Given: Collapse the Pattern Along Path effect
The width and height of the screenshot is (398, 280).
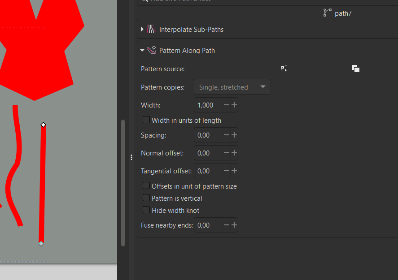Looking at the screenshot, I should pyautogui.click(x=142, y=50).
